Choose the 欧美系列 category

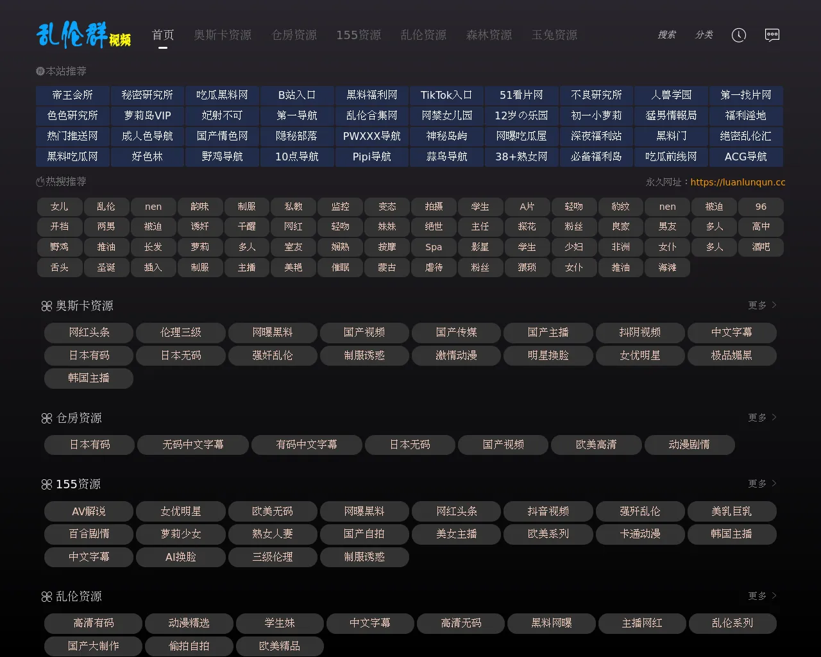[x=548, y=534]
